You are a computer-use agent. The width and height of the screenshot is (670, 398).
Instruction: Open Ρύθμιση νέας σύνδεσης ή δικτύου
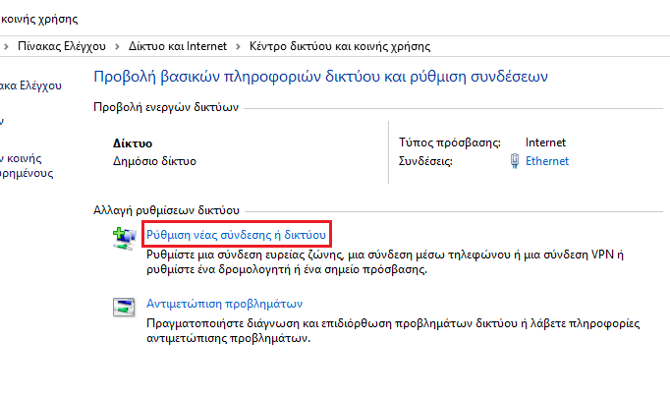coord(237,235)
